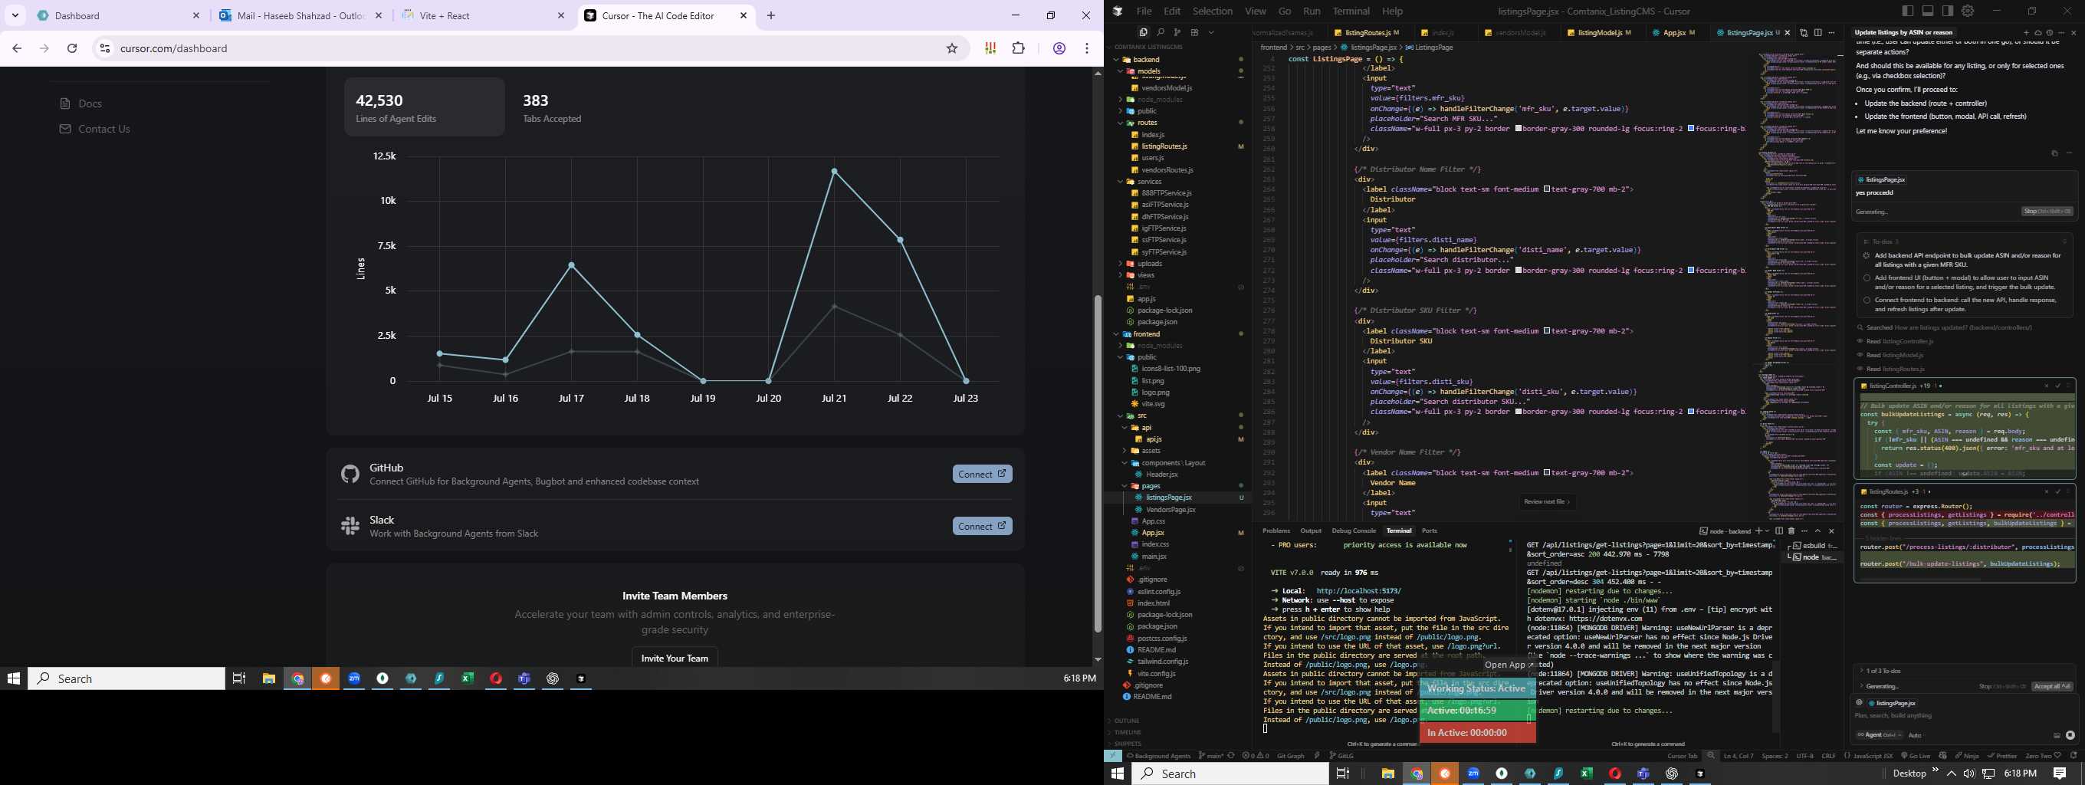
Task: Click Review next file button
Action: [1547, 502]
